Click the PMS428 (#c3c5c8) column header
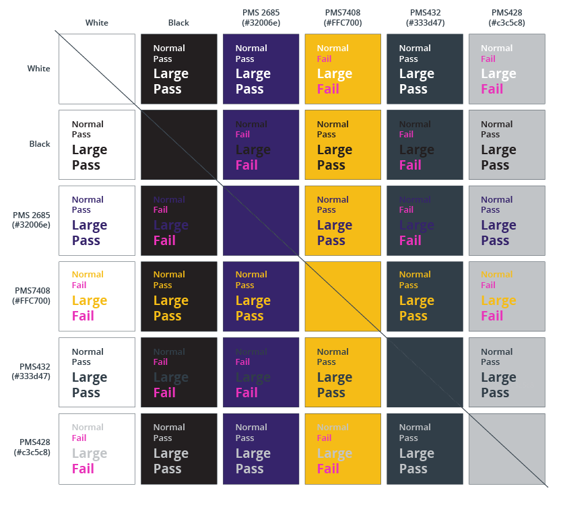 [506, 18]
